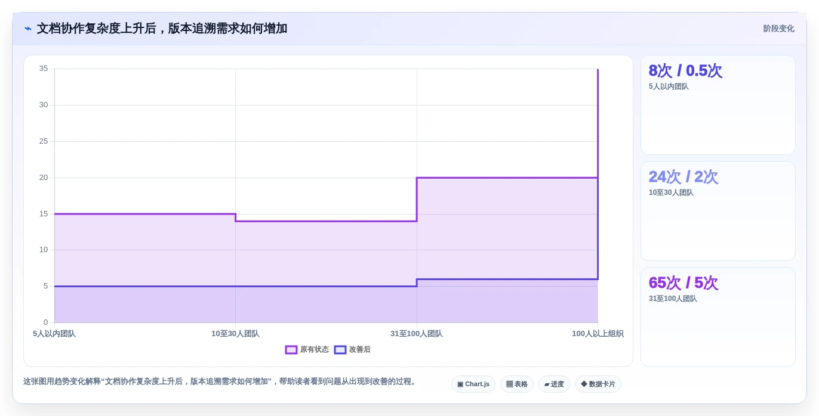
Task: Click the y-axis value 15
Action: (44, 214)
